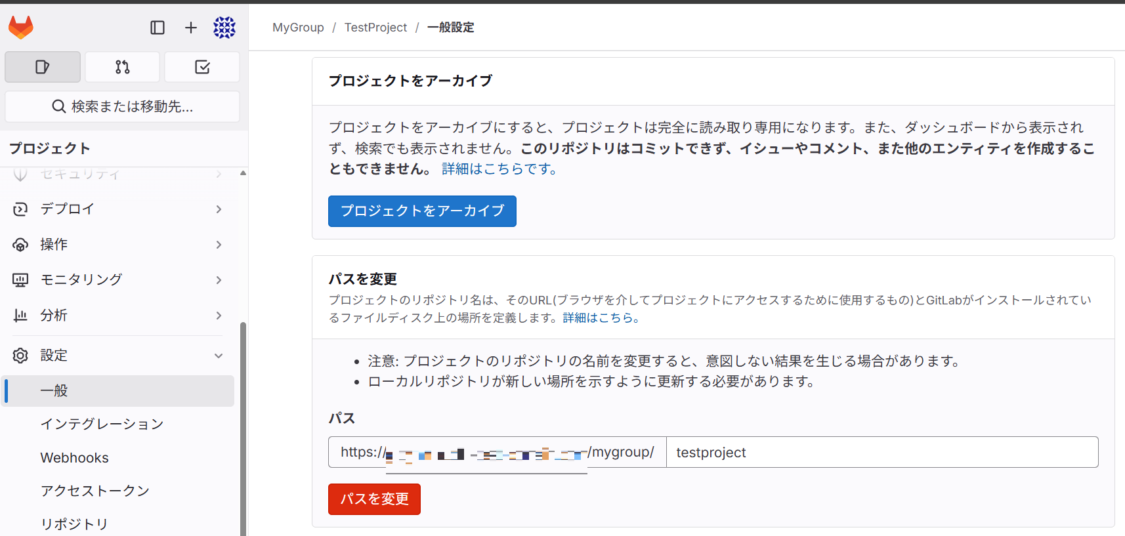Click the blue プロジェクトをアーカイブ button
1125x536 pixels.
pyautogui.click(x=422, y=211)
